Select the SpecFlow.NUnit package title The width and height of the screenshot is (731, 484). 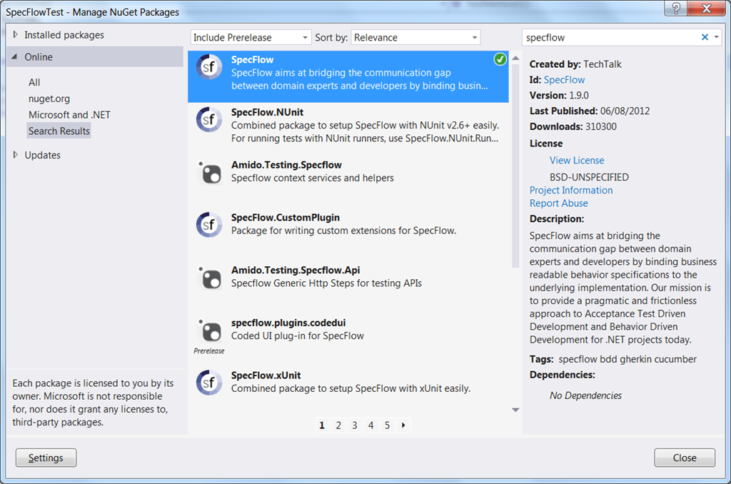(x=267, y=112)
